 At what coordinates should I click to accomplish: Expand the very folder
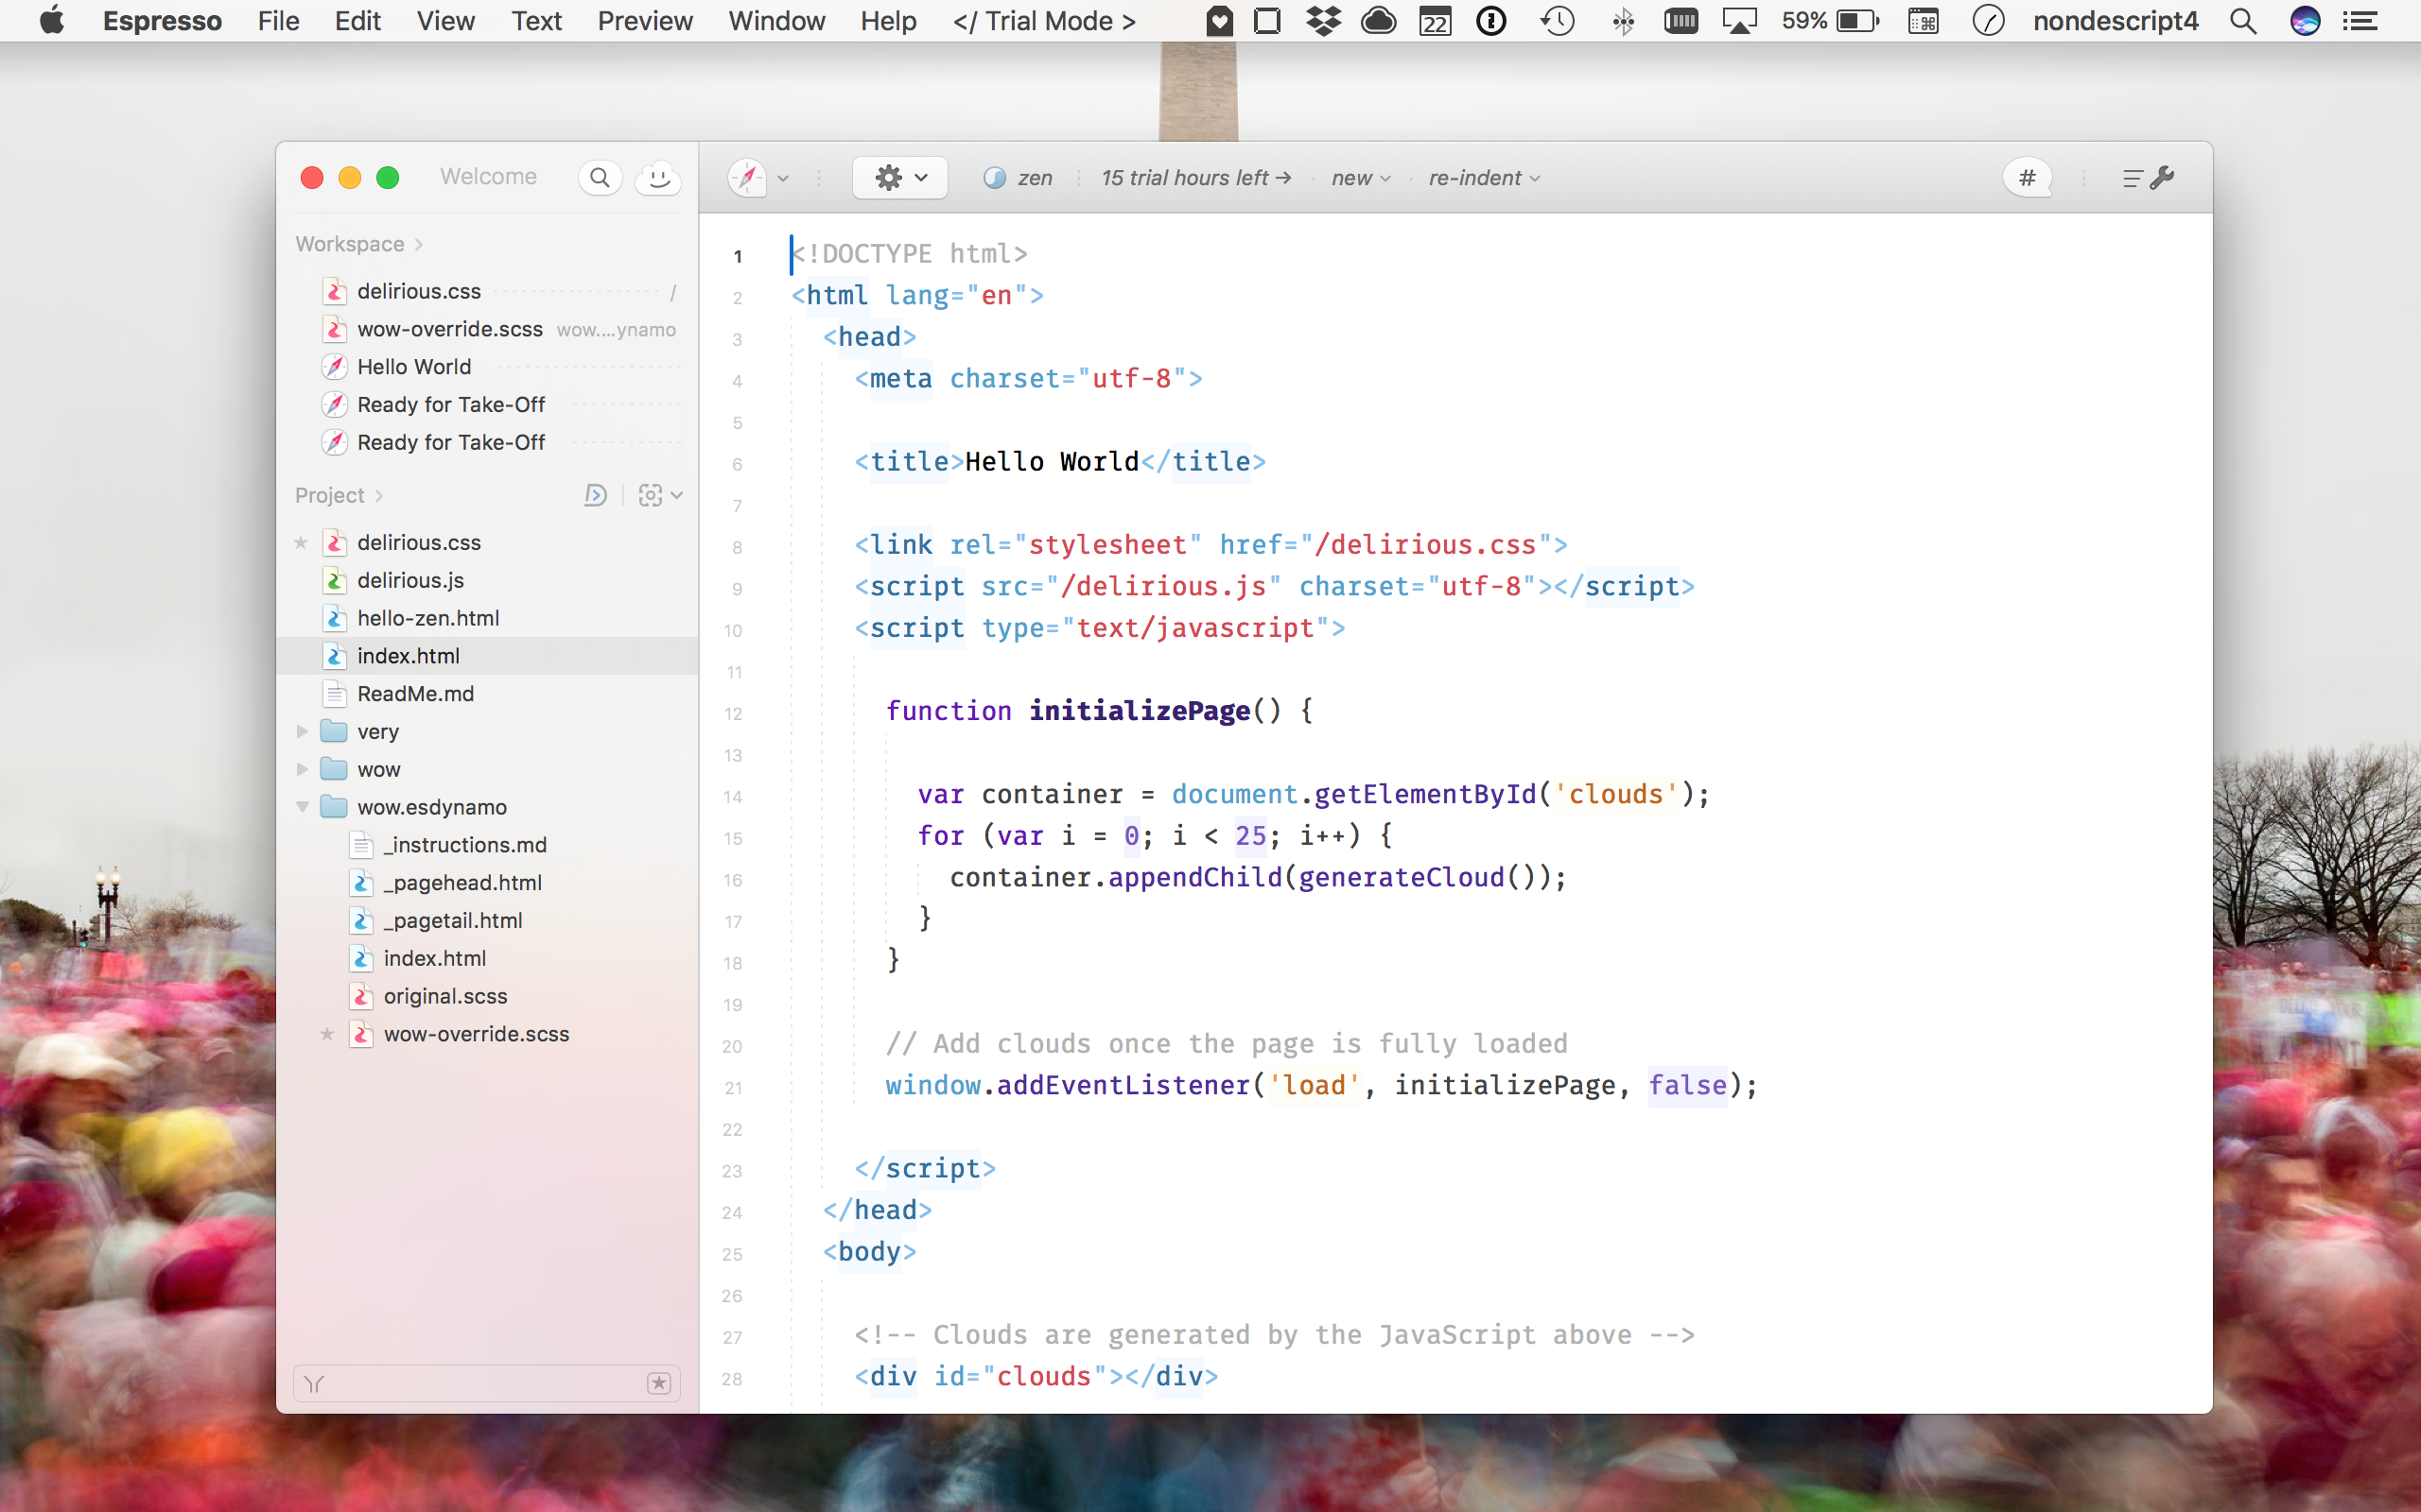point(302,731)
